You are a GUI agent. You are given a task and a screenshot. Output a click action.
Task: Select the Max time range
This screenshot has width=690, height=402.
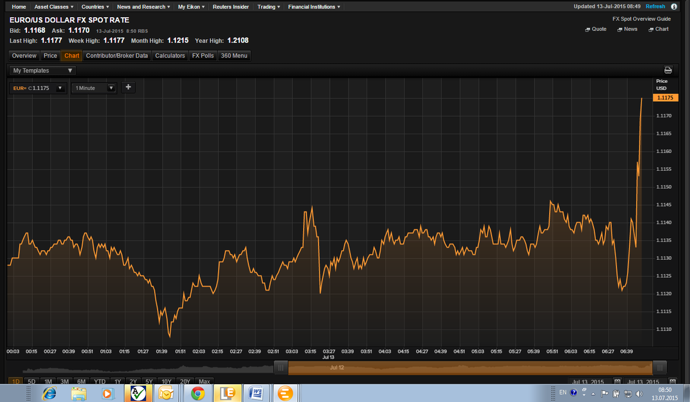pos(204,381)
